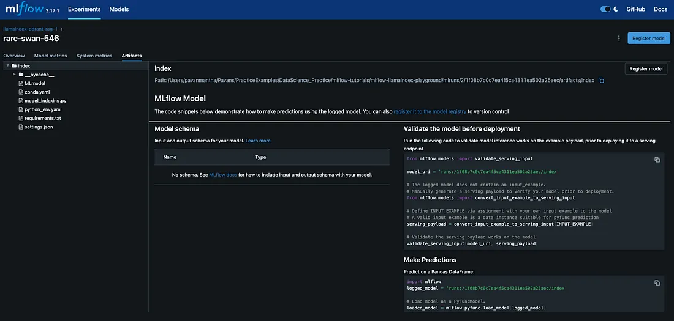Select MLmodel in artifact tree
This screenshot has width=674, height=321.
pos(35,83)
